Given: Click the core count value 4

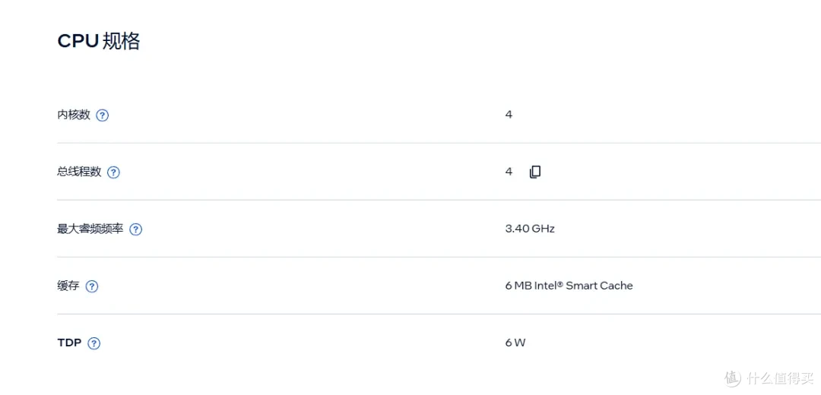Looking at the screenshot, I should 509,115.
